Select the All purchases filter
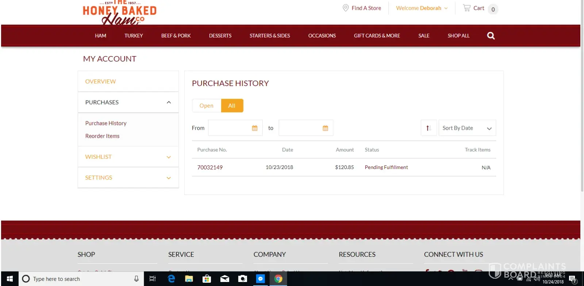Screen dimensions: 584x286 coord(232,106)
